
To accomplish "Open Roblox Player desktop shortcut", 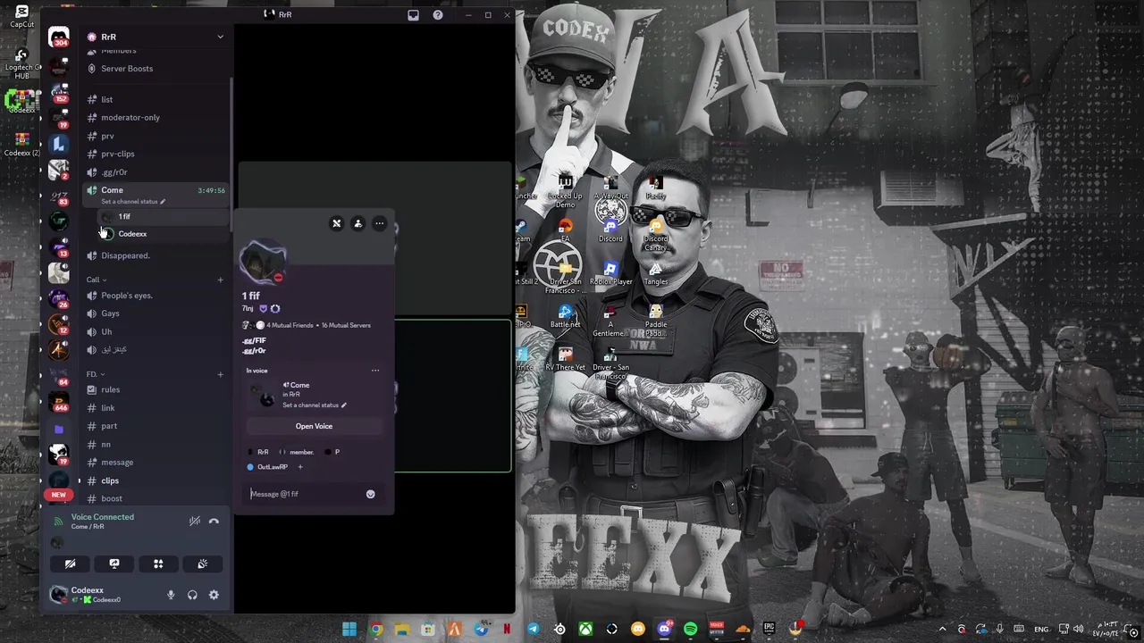I will tap(610, 273).
